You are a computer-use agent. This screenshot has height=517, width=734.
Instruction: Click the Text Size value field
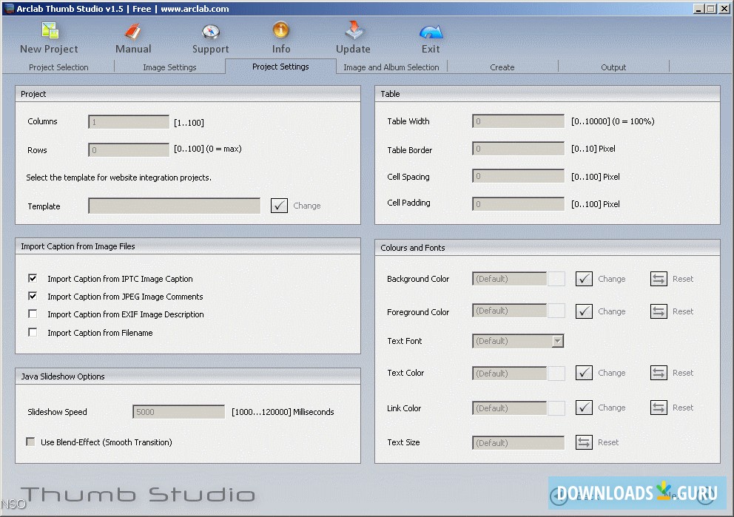[518, 442]
